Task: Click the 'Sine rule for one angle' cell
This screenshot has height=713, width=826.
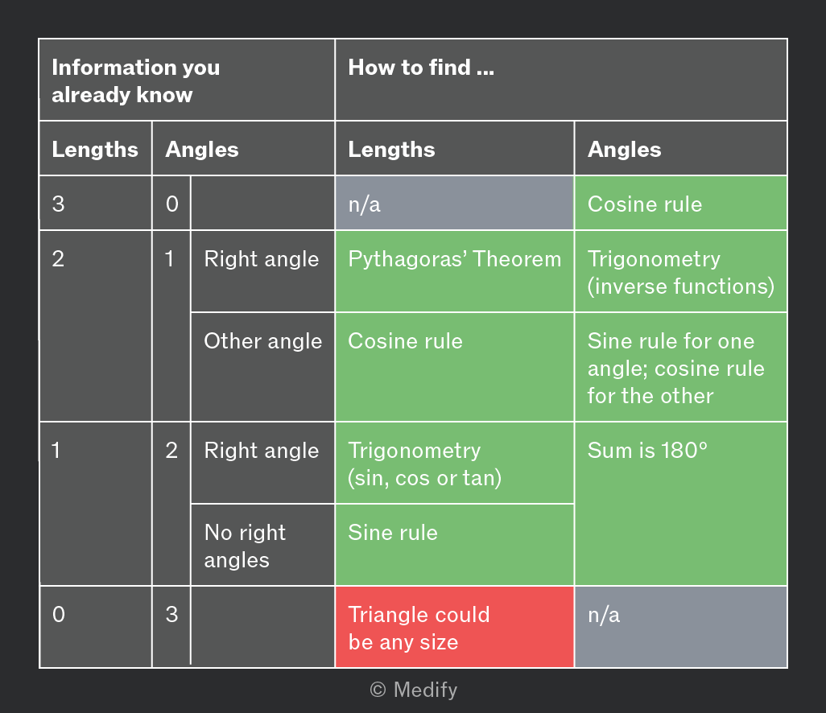Action: 680,367
